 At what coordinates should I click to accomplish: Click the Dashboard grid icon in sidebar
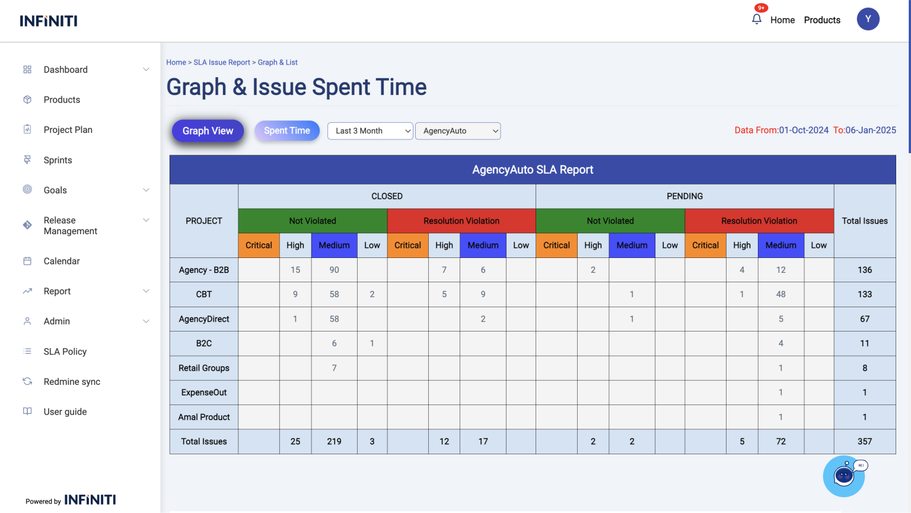(27, 69)
